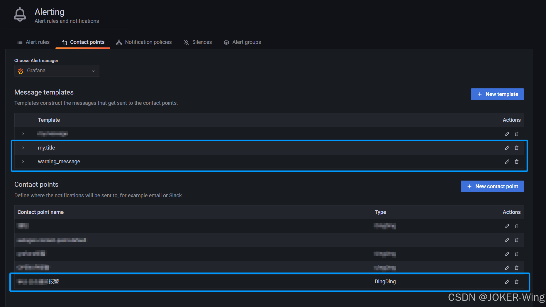
Task: Click the trash icon on the first contact point
Action: (x=516, y=226)
